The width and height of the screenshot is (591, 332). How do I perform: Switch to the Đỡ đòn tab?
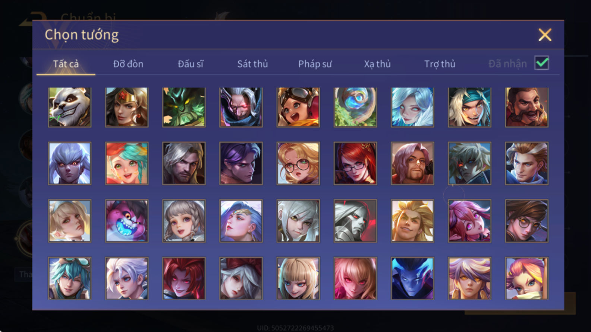pyautogui.click(x=128, y=64)
